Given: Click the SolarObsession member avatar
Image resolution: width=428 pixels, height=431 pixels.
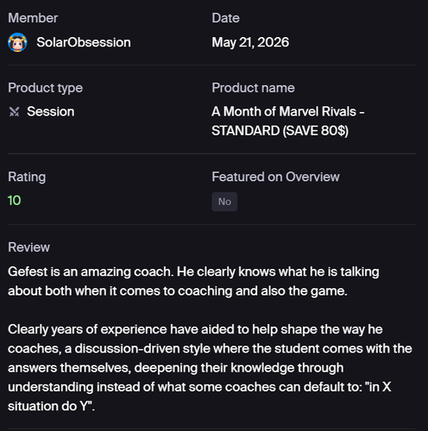Looking at the screenshot, I should coord(17,42).
